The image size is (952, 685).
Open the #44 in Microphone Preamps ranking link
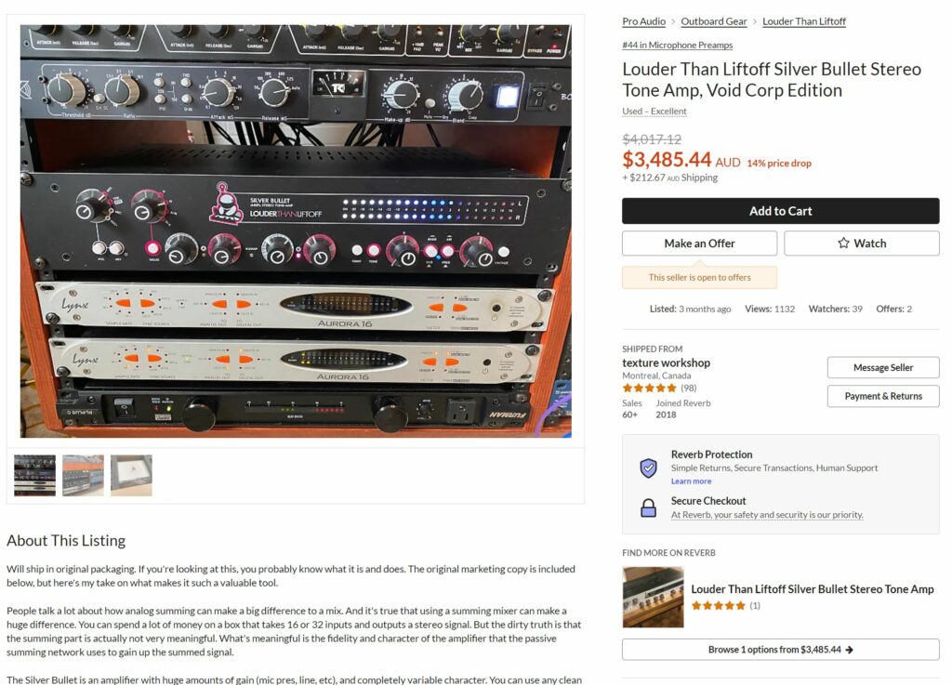click(677, 45)
